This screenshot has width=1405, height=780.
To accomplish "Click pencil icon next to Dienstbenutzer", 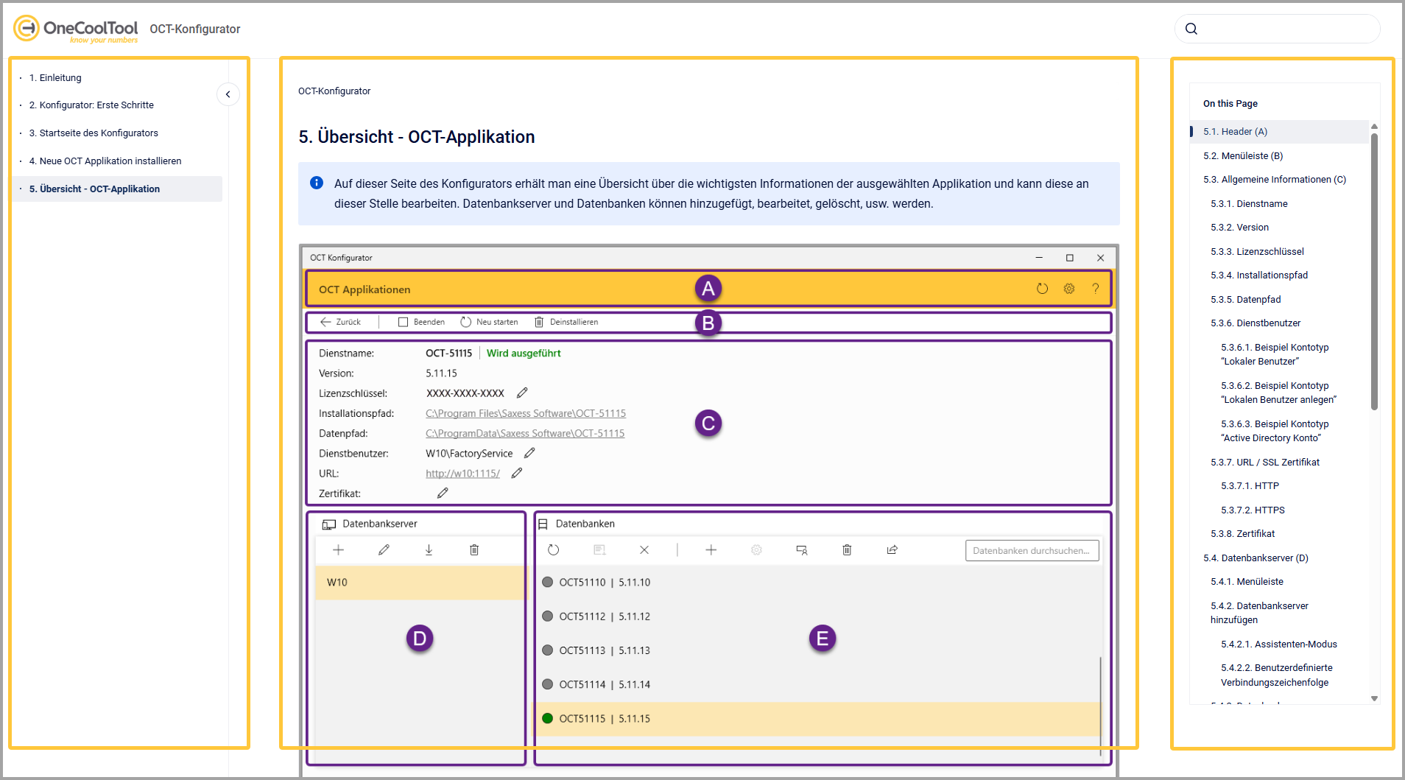I will pyautogui.click(x=529, y=453).
